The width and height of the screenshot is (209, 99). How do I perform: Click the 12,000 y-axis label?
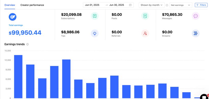(8, 60)
